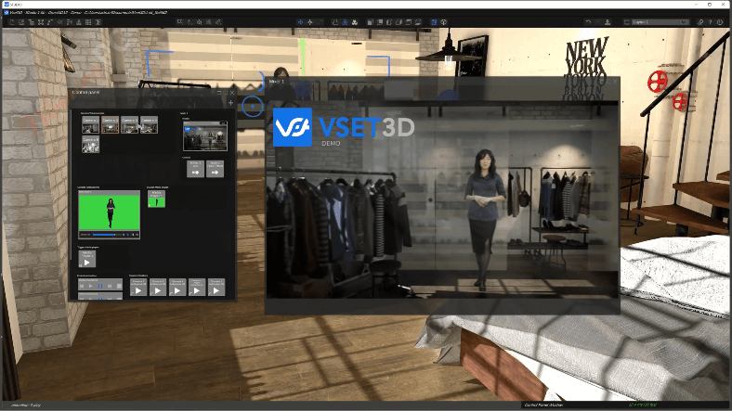Select the orange-highlighted Camera 2 thumbnail
The image size is (732, 411).
tap(111, 125)
